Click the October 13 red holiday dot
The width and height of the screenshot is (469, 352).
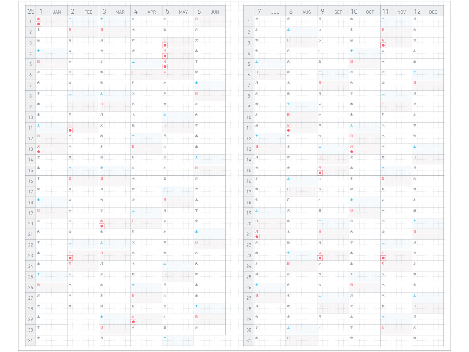click(x=352, y=152)
